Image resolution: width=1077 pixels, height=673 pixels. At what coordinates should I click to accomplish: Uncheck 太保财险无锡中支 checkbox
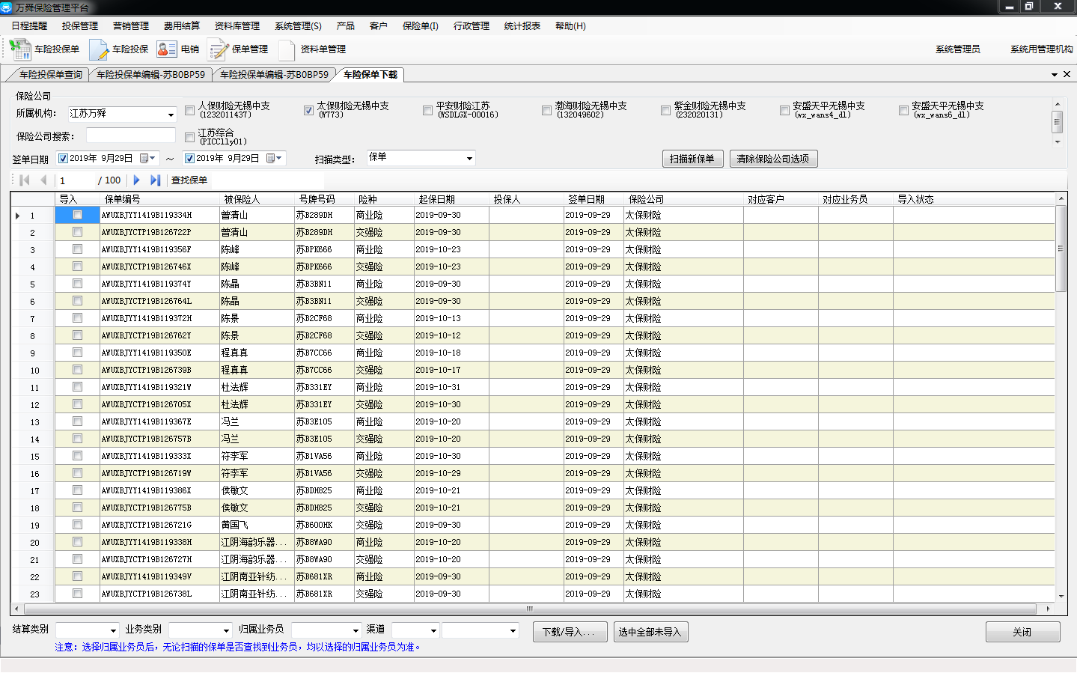pyautogui.click(x=308, y=111)
